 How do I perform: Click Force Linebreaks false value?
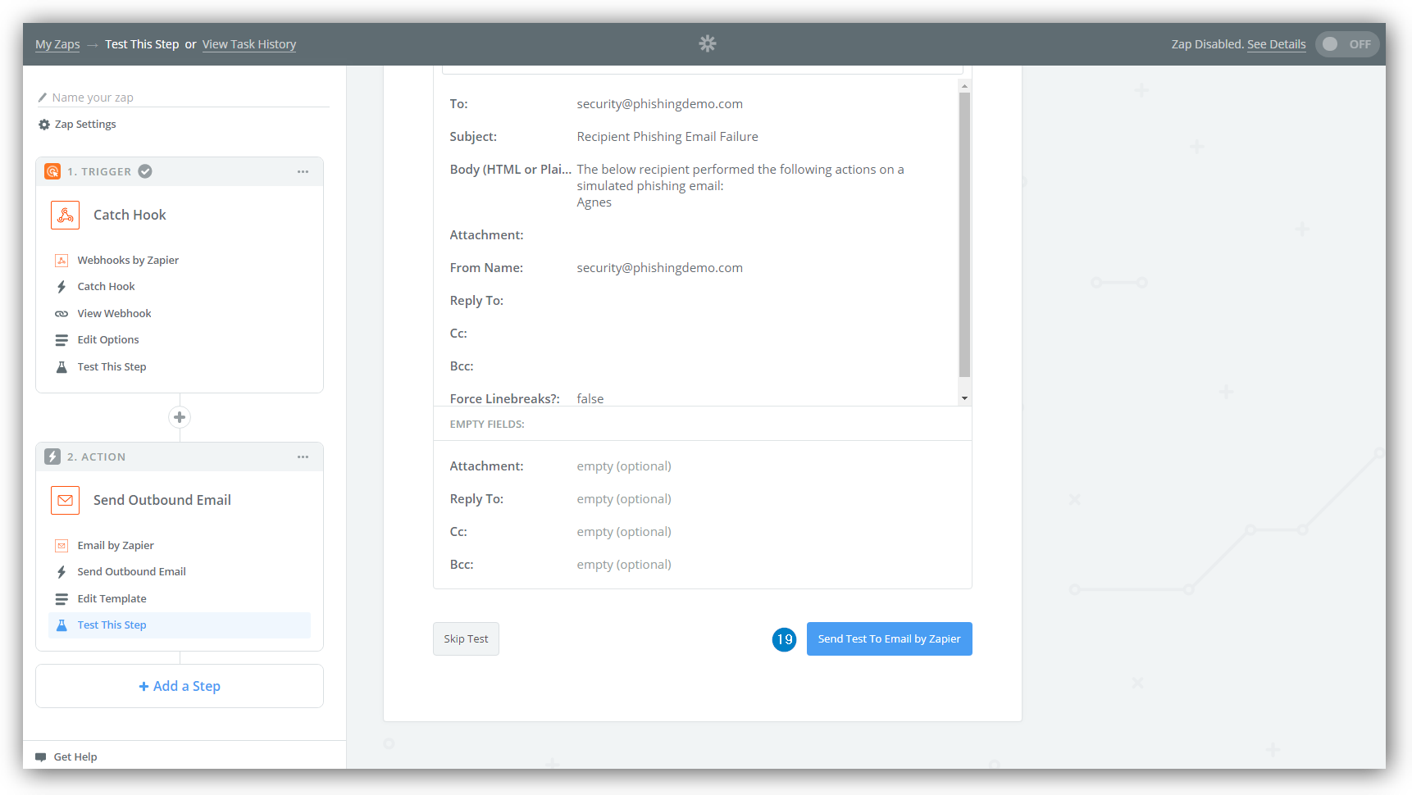point(590,399)
